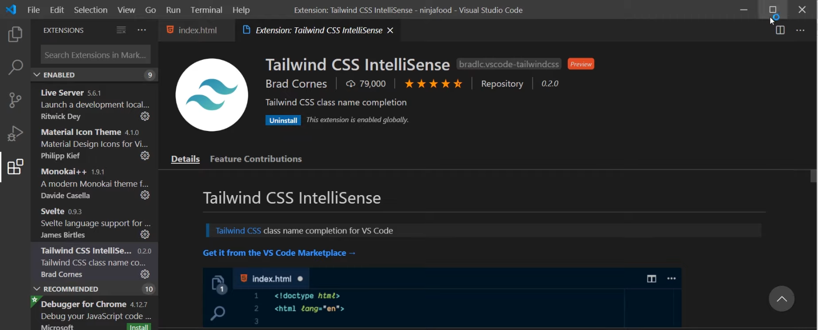Open manage gear for Live Server
Screen dimensions: 818x330
145,116
